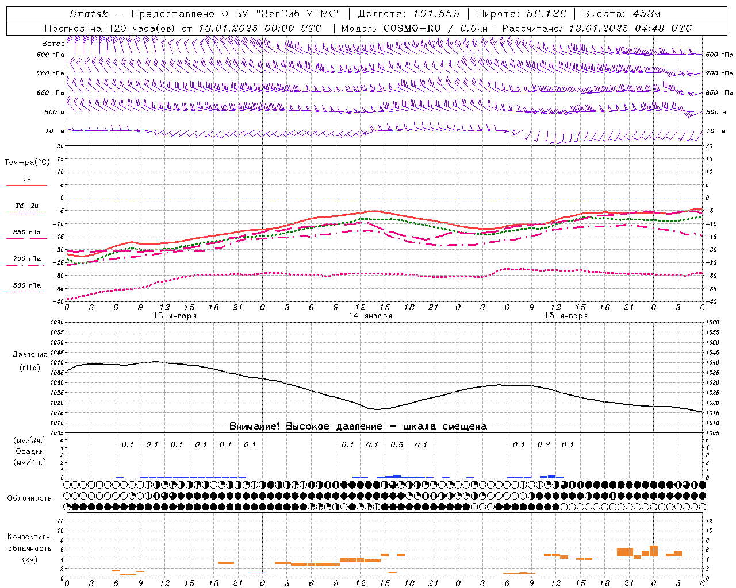Click the 'Td 2м' dew point legend entry

(27, 206)
